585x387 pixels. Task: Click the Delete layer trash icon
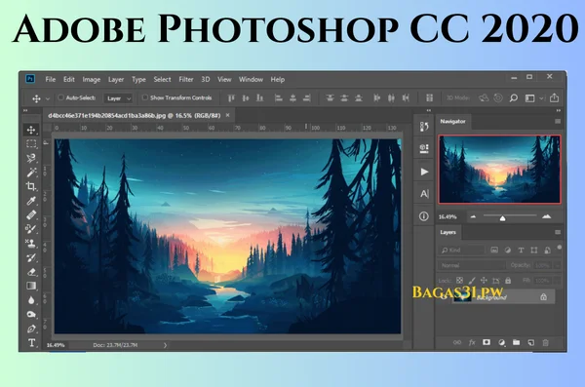point(545,342)
